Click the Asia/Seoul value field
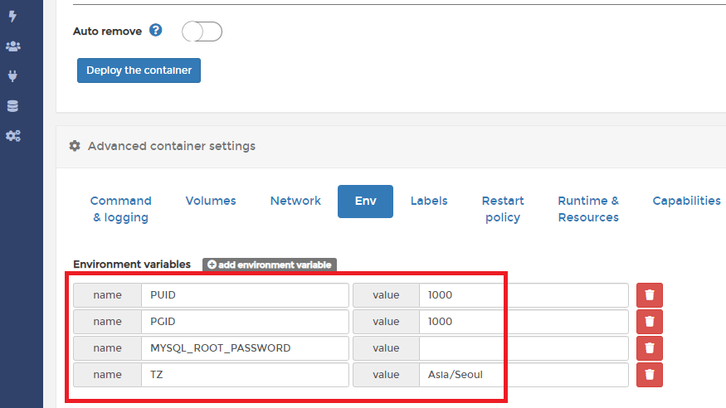The height and width of the screenshot is (408, 726). [x=524, y=375]
